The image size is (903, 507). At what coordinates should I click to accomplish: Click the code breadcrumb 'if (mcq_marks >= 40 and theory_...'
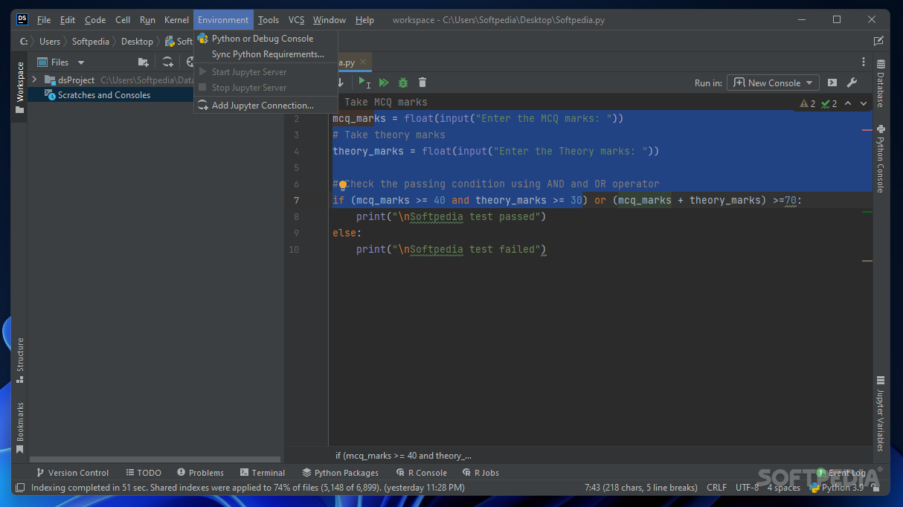tap(403, 456)
